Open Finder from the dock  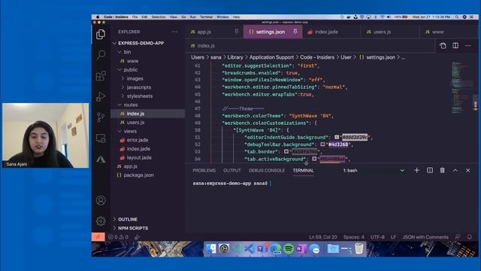point(211,248)
